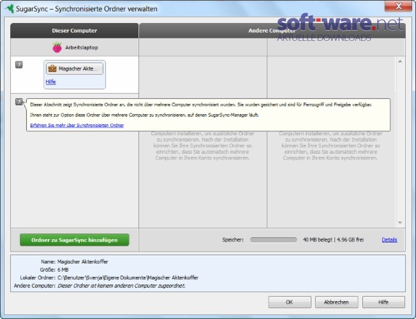Click the local folder path C:\Benutzer\Svenja
This screenshot has width=416, height=319.
tap(128, 278)
